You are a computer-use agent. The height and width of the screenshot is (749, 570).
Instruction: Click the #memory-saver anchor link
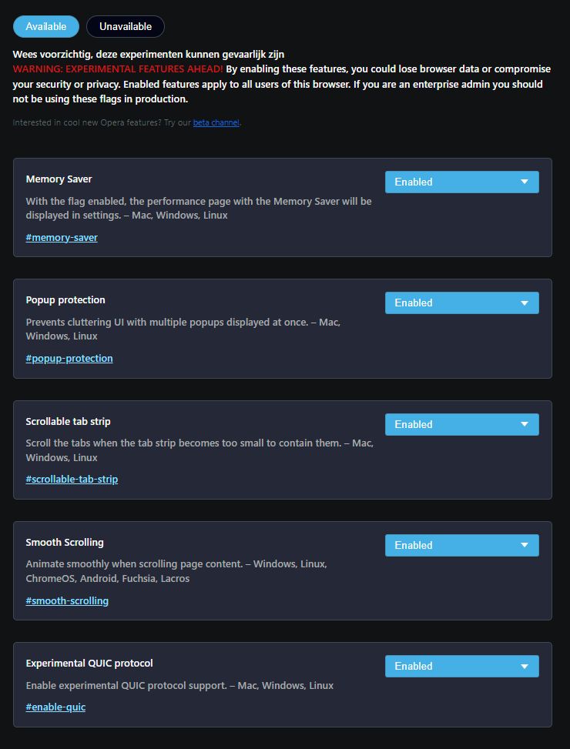(x=62, y=237)
